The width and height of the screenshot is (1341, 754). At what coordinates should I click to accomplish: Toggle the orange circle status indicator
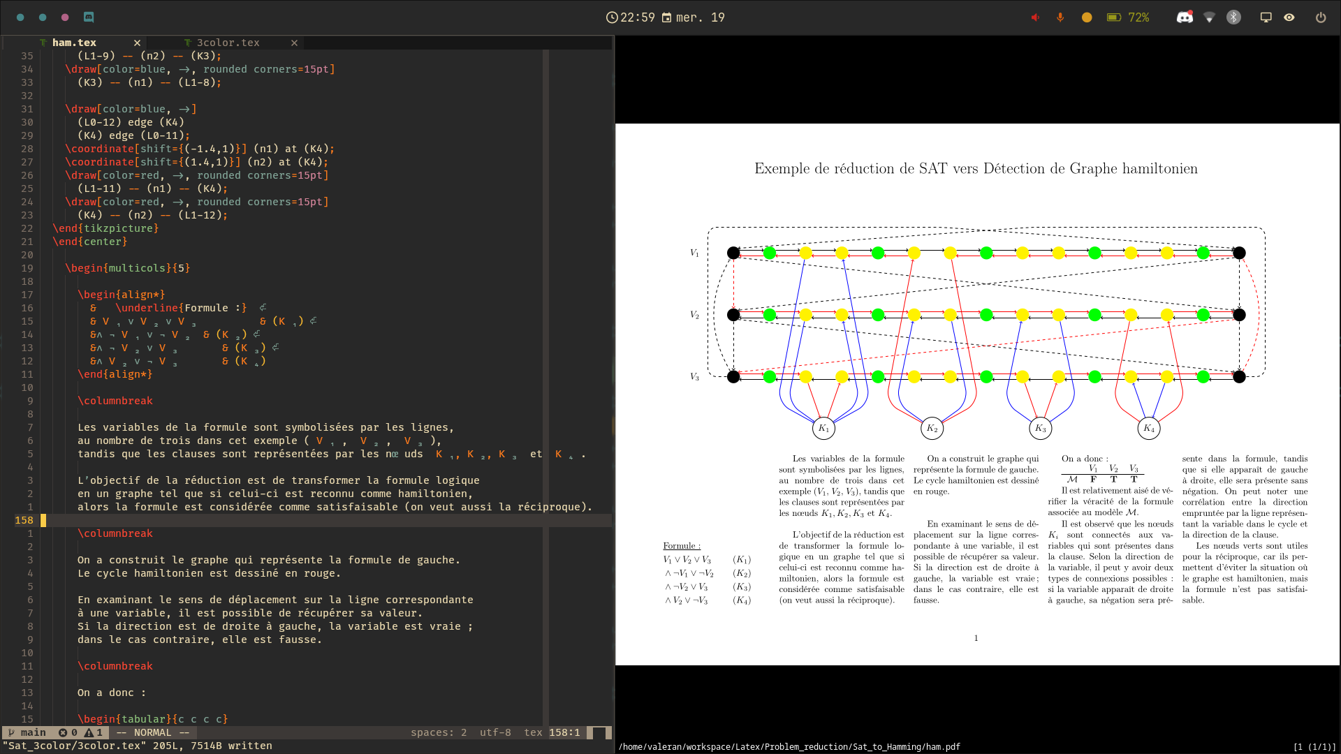pos(1087,17)
